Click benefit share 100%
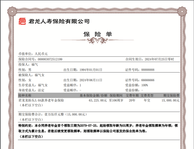The image size is (194, 149). [x=145, y=85]
